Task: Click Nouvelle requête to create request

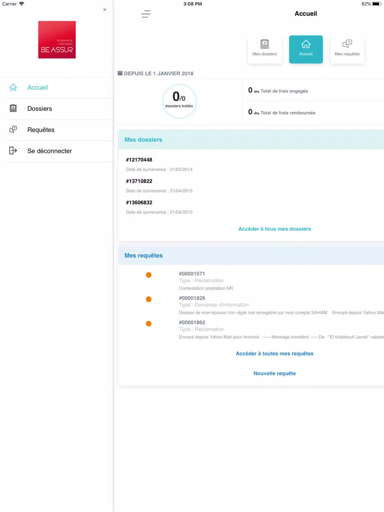Action: [274, 373]
